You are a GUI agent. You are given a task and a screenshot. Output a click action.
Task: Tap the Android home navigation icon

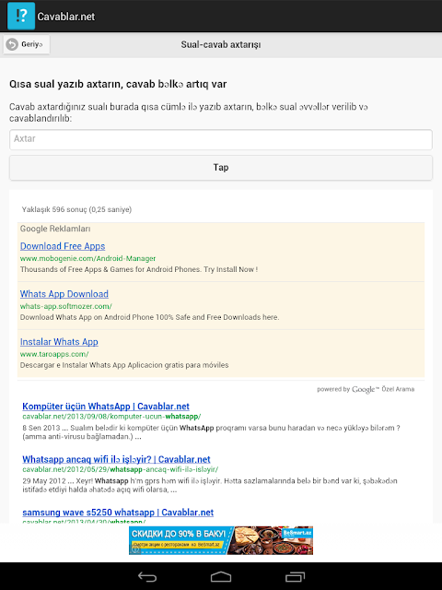coord(221,577)
